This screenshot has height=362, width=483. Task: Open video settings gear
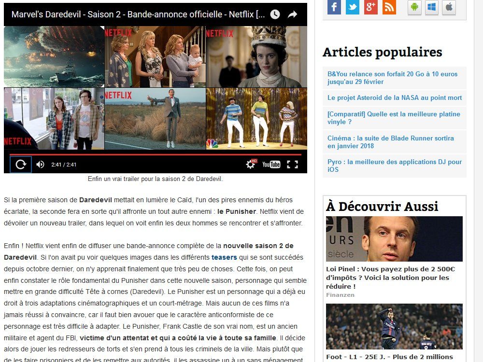pyautogui.click(x=251, y=165)
